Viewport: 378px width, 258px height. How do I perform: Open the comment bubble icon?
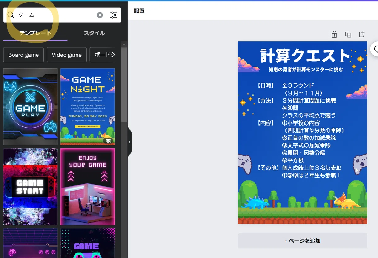[375, 49]
